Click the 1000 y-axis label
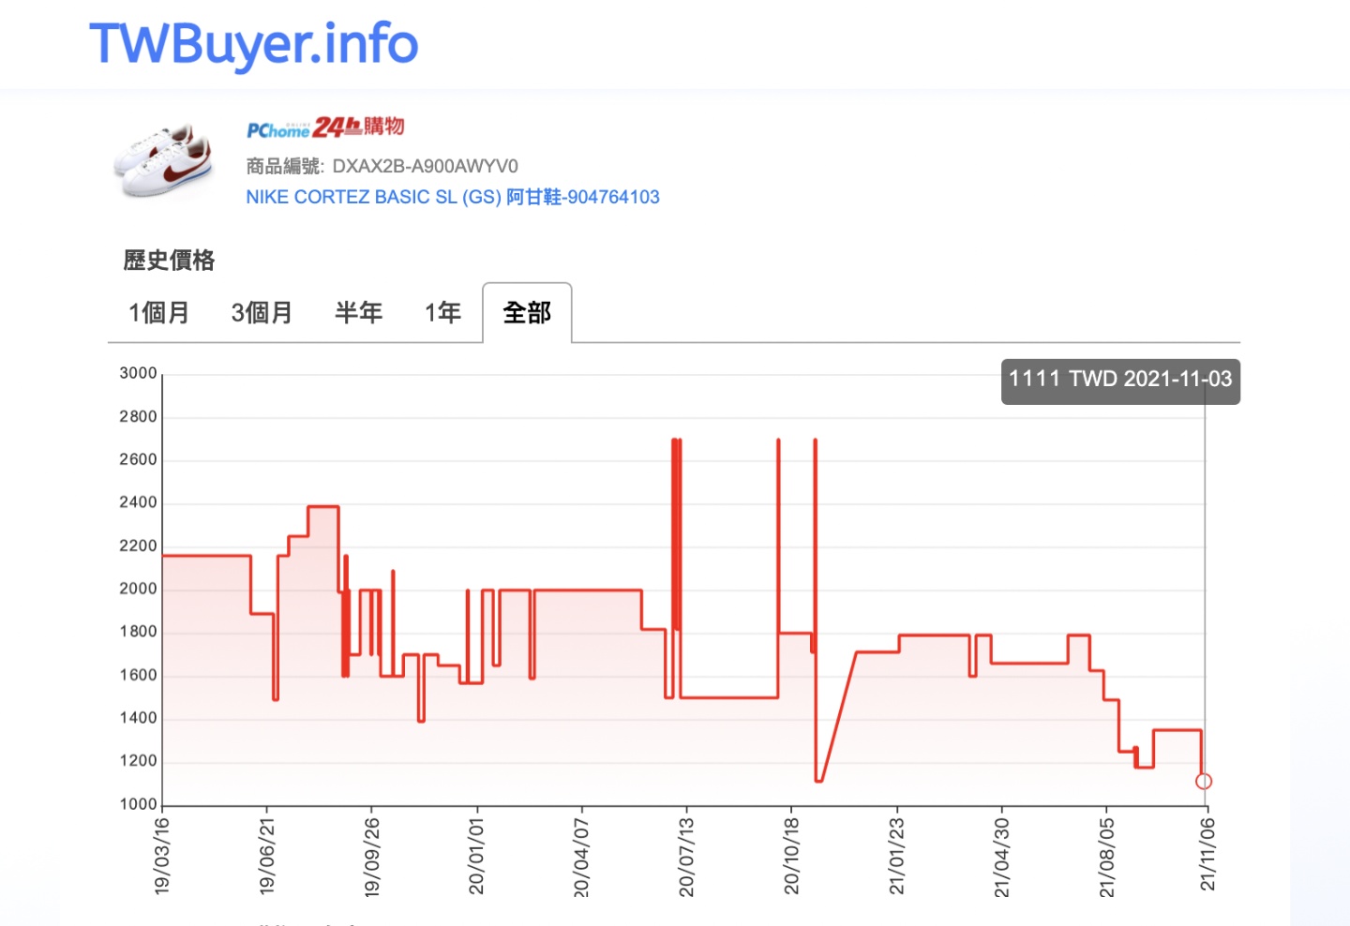Screen dimensions: 1350x926 pyautogui.click(x=138, y=804)
